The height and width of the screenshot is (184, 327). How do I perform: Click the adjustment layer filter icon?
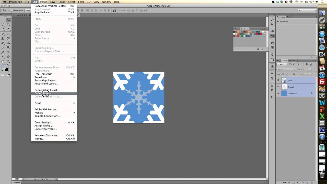[x=294, y=65]
